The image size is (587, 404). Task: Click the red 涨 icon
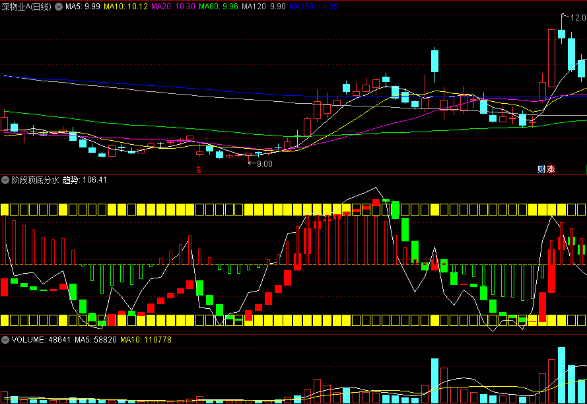[x=551, y=169]
